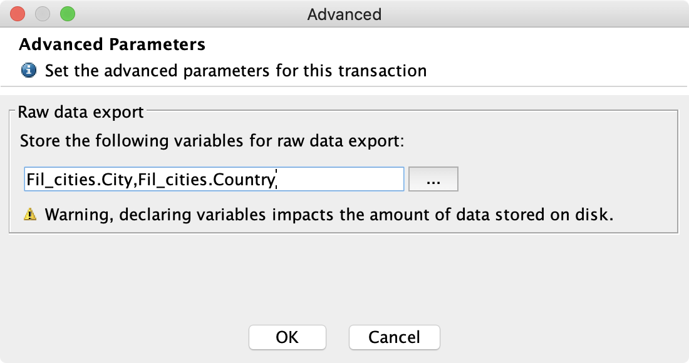Screen dimensions: 689x363
Task: Click the disk storage warning message text
Action: tap(329, 215)
